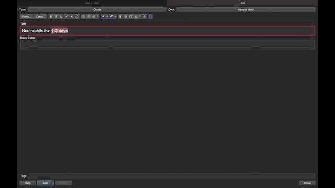Click the Help button
Screen dimensions: 335x188
pos(28,183)
